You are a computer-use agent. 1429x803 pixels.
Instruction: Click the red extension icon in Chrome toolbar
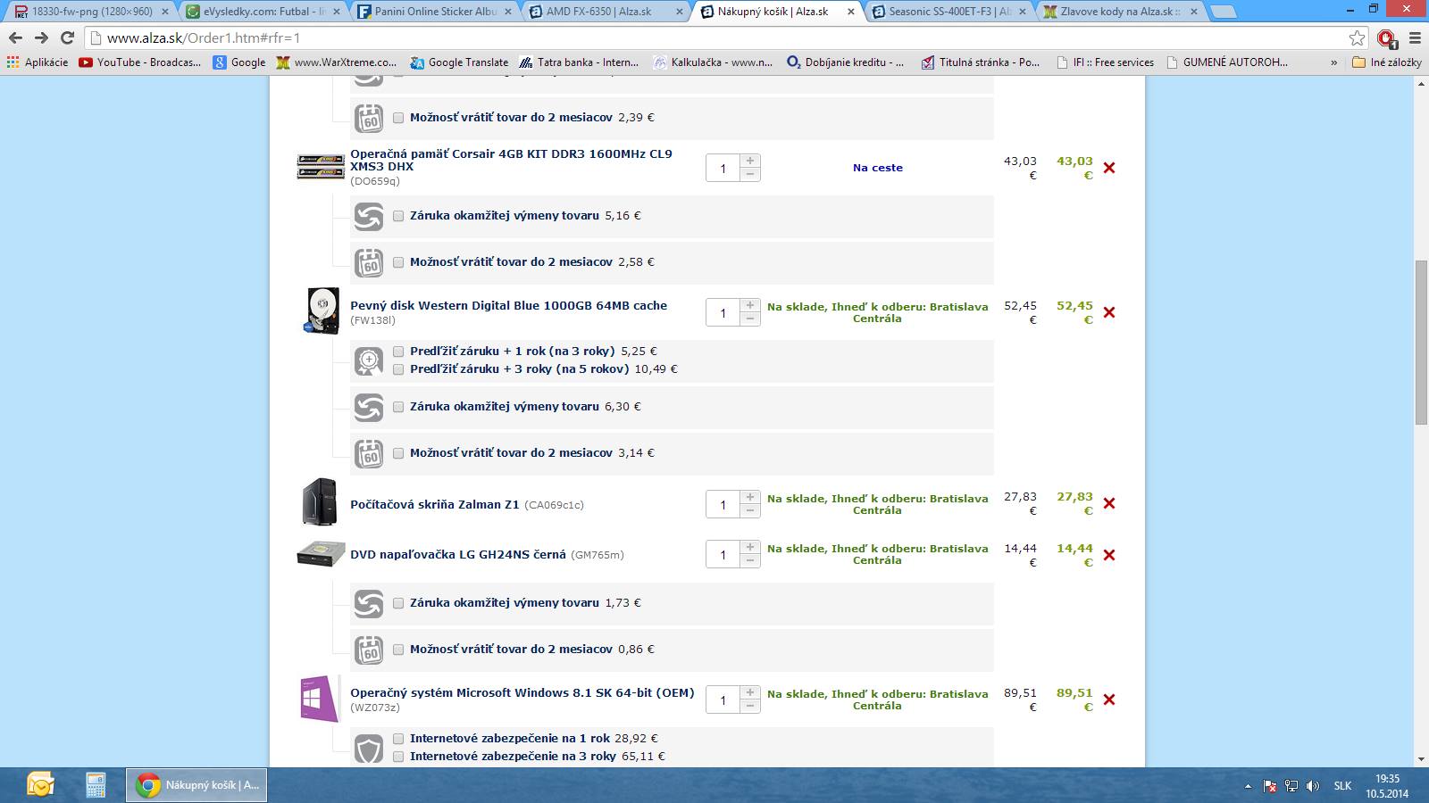pos(1386,37)
